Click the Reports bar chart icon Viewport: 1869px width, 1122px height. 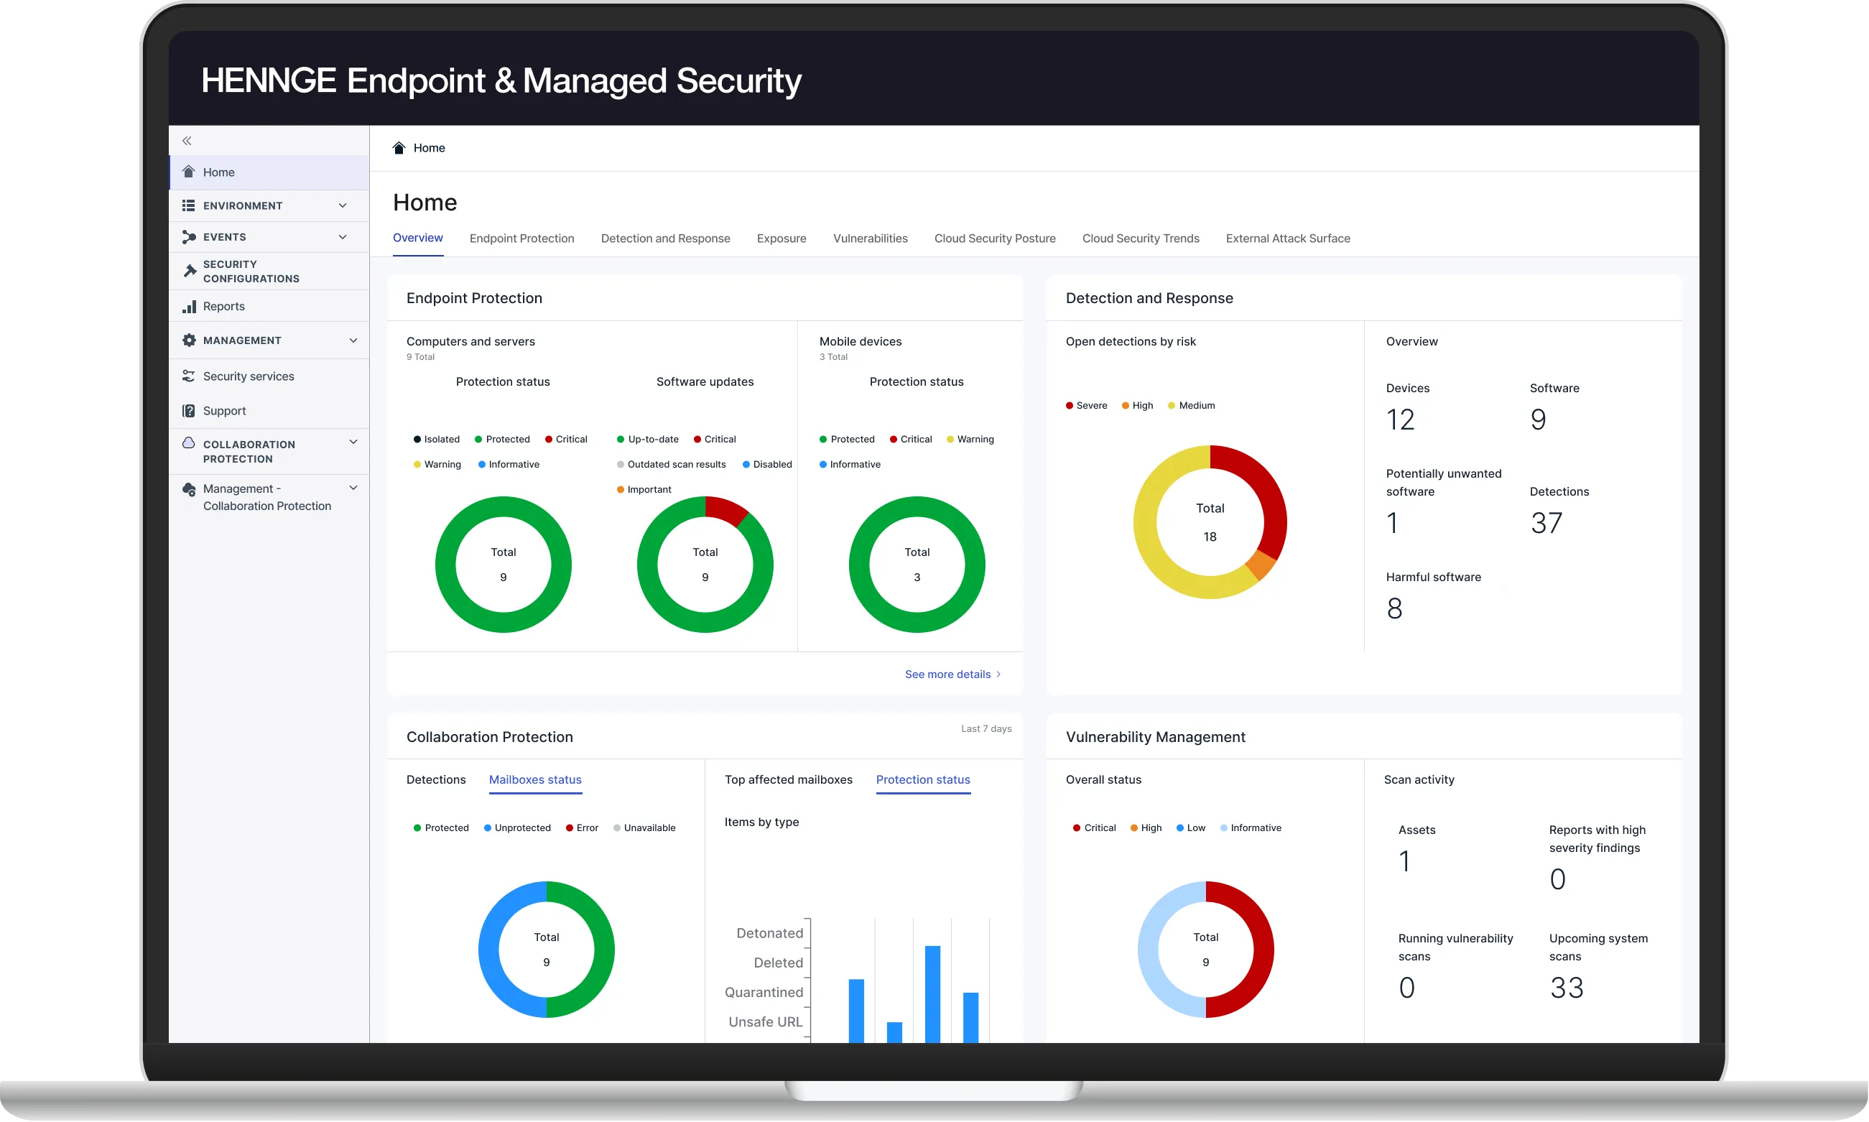coord(189,306)
